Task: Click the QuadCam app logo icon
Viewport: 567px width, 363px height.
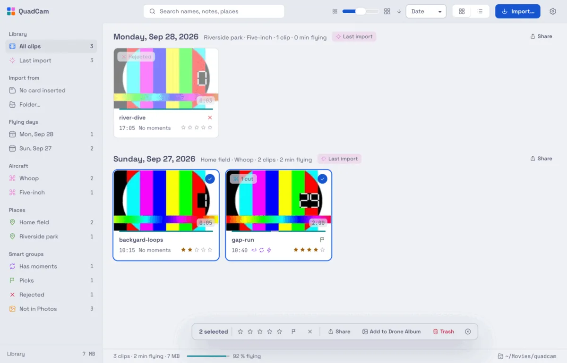Action: (11, 11)
